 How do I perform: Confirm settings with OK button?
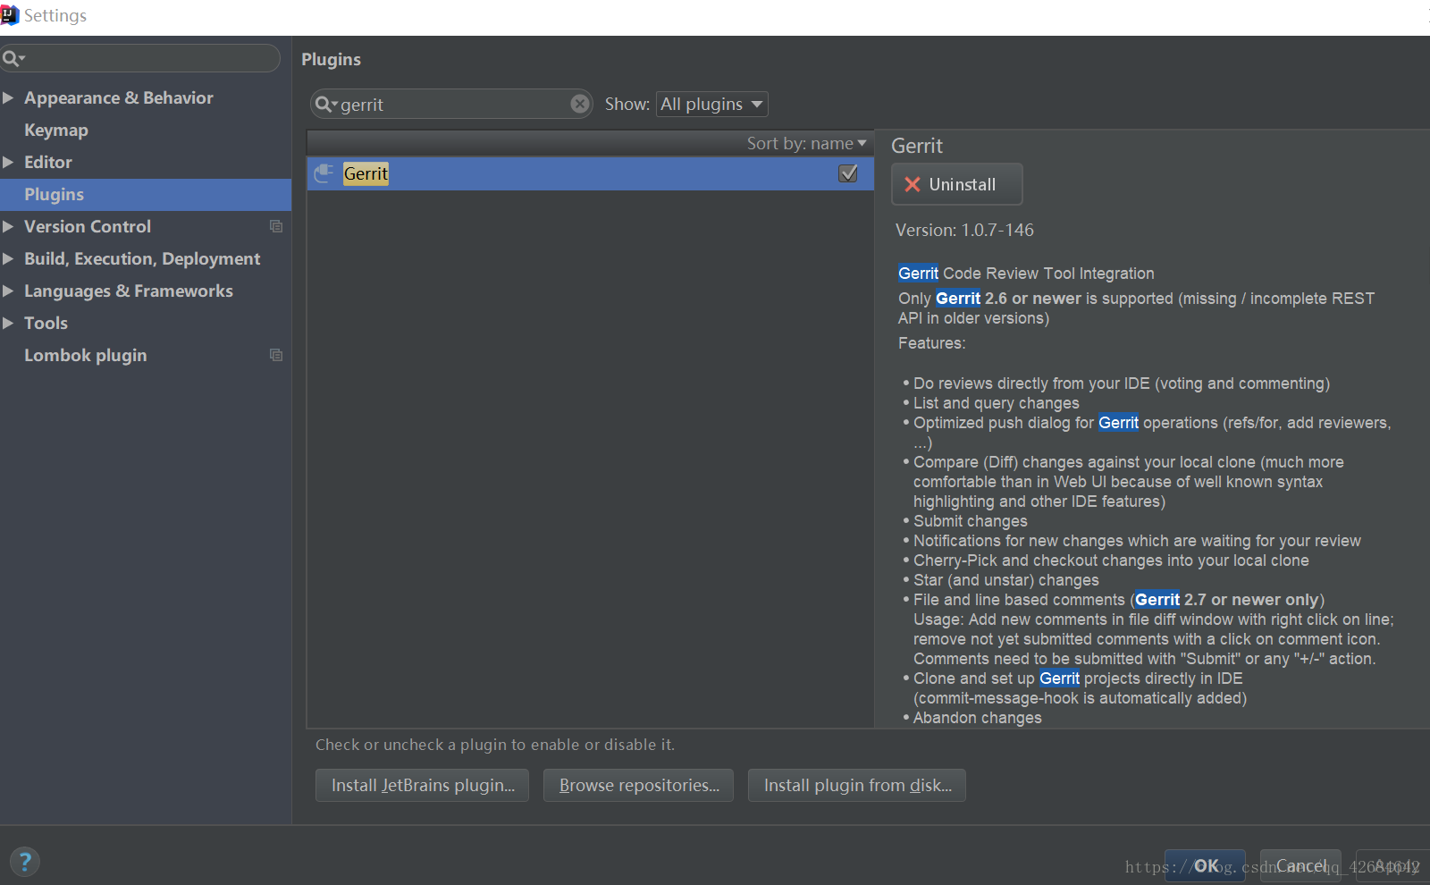(1205, 865)
